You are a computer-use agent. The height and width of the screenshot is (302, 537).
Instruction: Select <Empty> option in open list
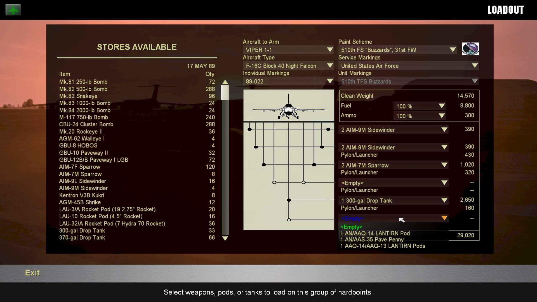(351, 227)
